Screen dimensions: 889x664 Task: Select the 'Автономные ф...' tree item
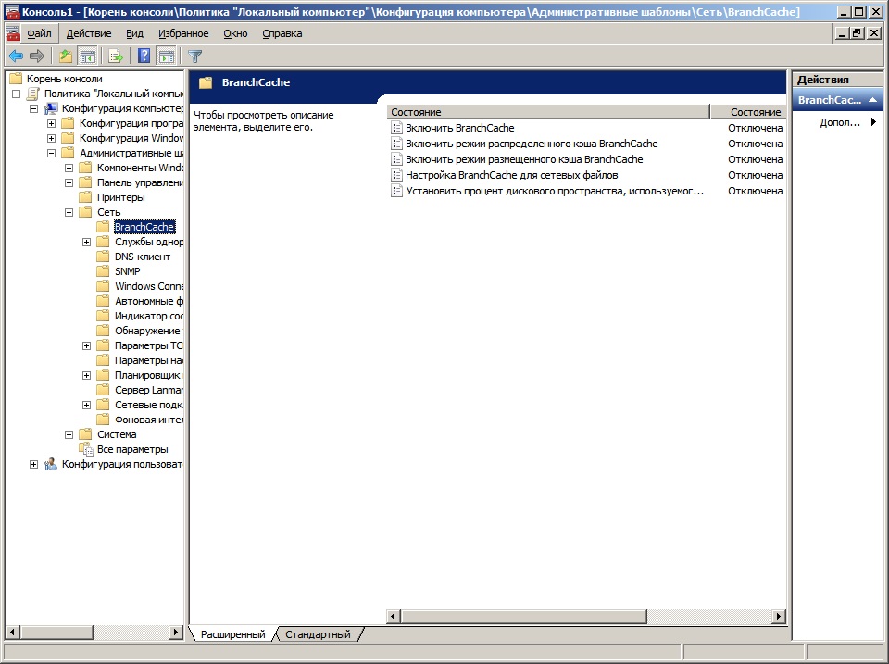(x=149, y=301)
